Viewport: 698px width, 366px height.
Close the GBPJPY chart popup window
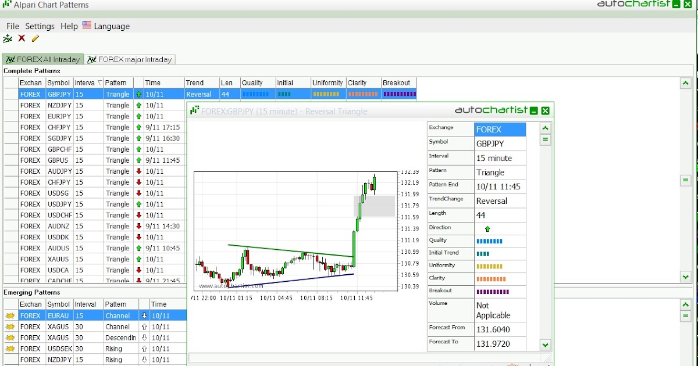(545, 110)
